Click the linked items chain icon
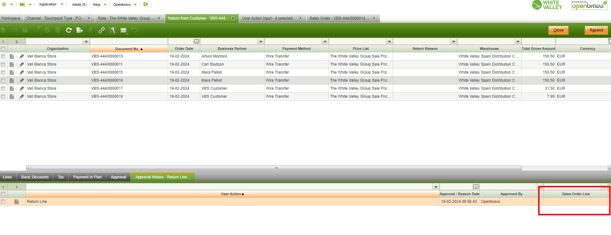 tap(102, 30)
